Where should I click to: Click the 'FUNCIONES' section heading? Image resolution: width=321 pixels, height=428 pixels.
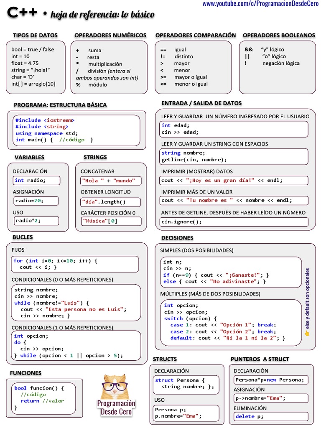point(25,373)
